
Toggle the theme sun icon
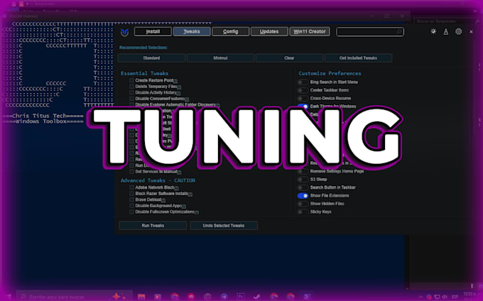coord(433,31)
